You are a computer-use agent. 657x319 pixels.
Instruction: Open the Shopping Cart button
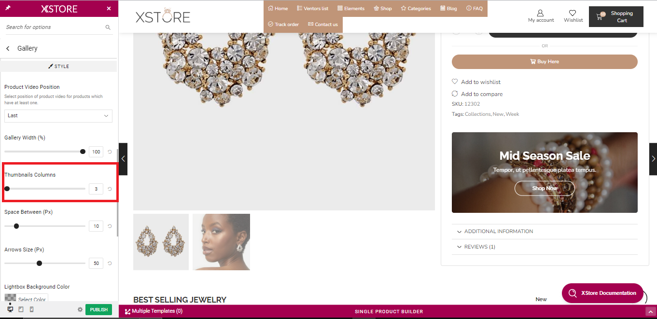(x=616, y=16)
